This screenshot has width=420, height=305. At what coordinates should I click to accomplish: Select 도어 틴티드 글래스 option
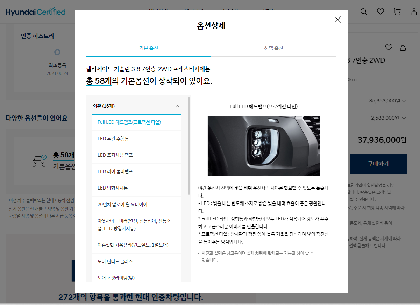coord(136,261)
